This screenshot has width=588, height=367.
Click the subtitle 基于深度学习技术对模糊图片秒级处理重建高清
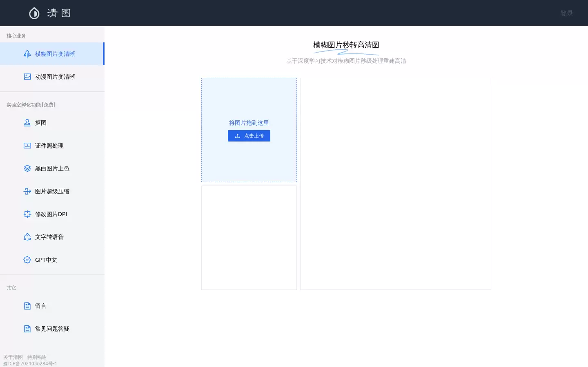click(x=346, y=61)
